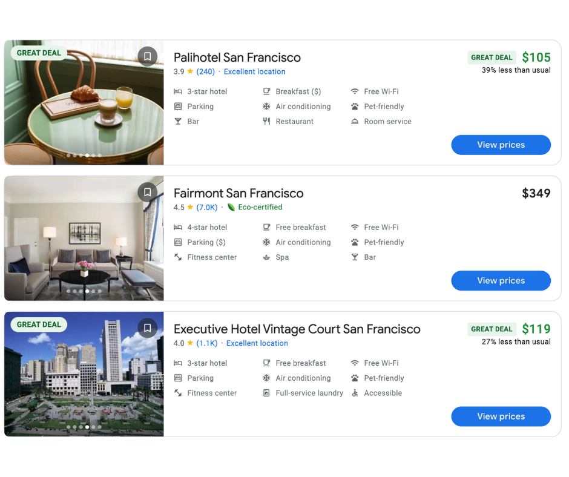Open Fairmont San Francisco title
The height and width of the screenshot is (477, 569).
[x=238, y=193]
